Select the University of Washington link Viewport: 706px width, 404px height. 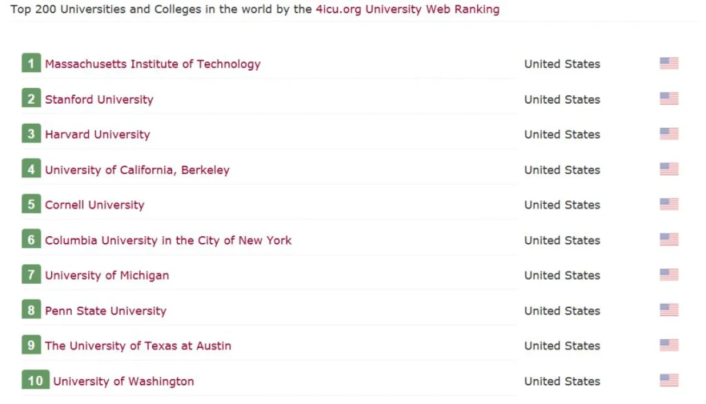coord(123,381)
